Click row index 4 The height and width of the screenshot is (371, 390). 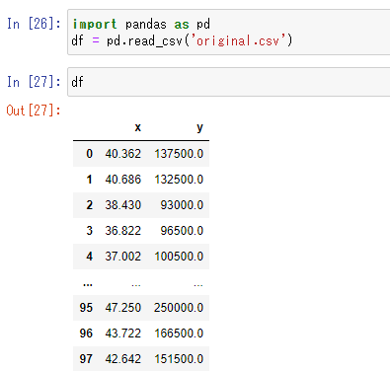click(90, 257)
